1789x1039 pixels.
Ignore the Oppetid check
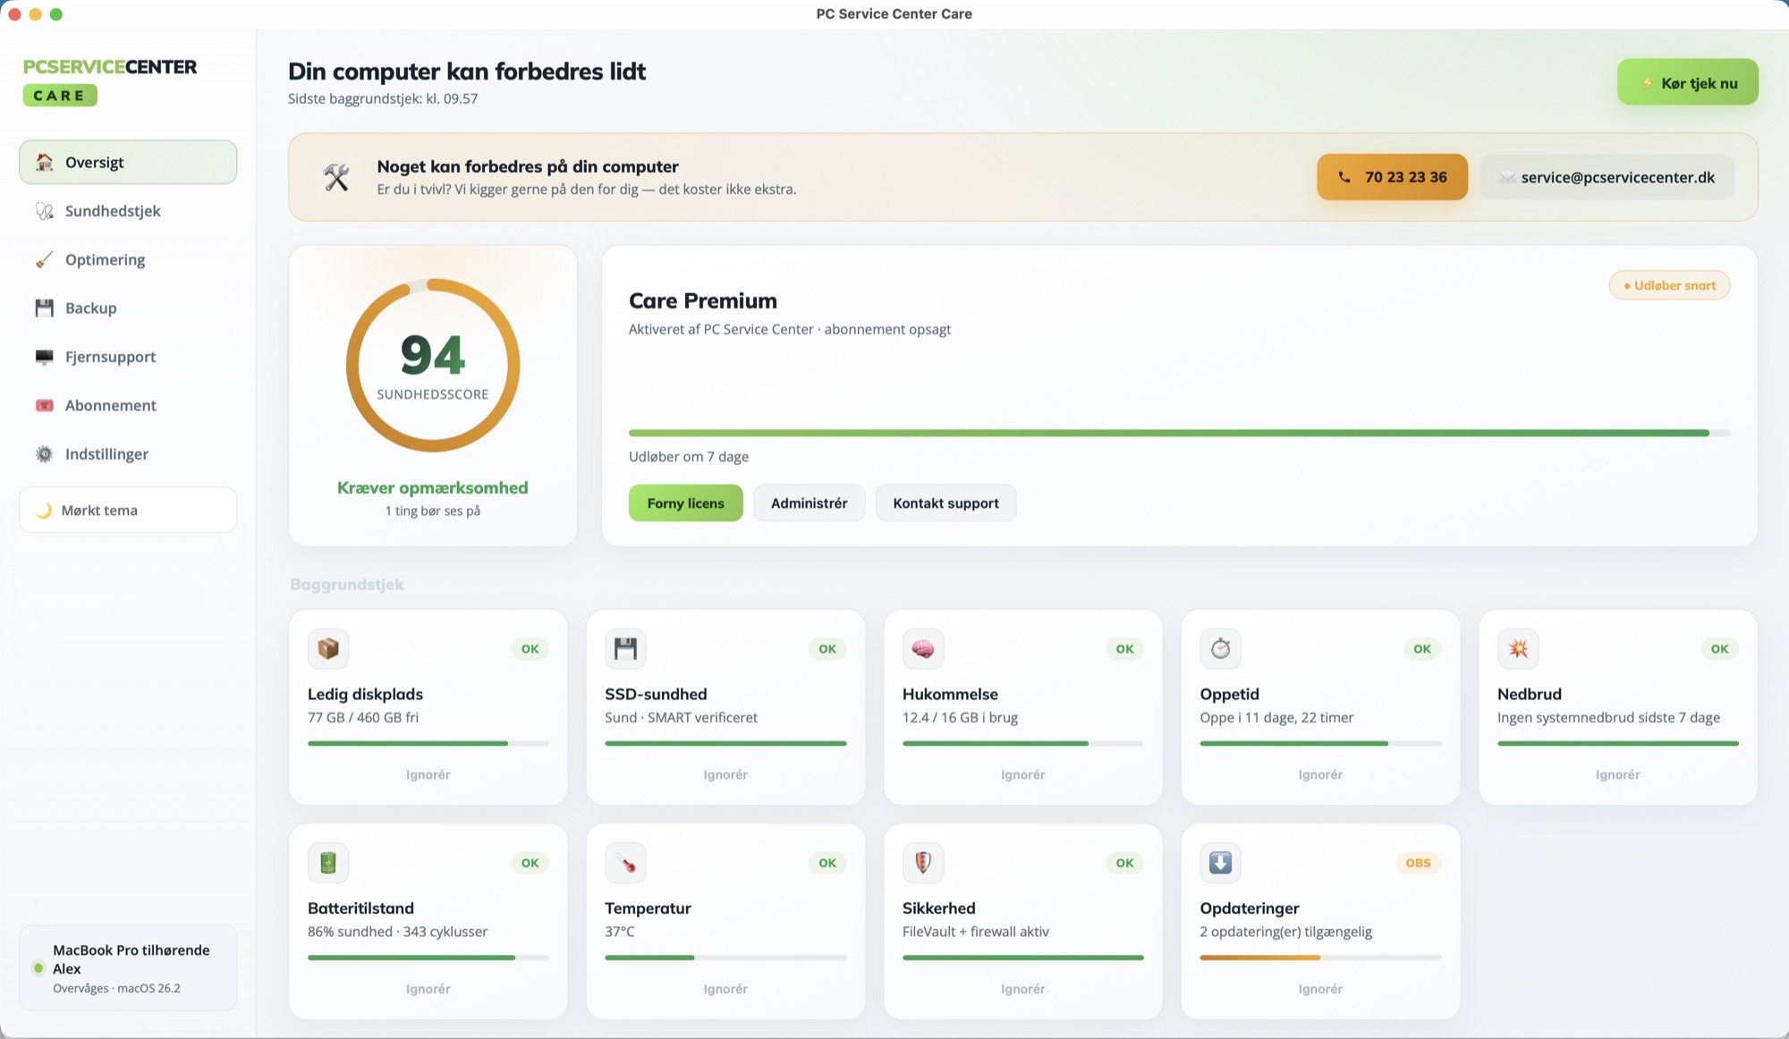click(x=1320, y=774)
